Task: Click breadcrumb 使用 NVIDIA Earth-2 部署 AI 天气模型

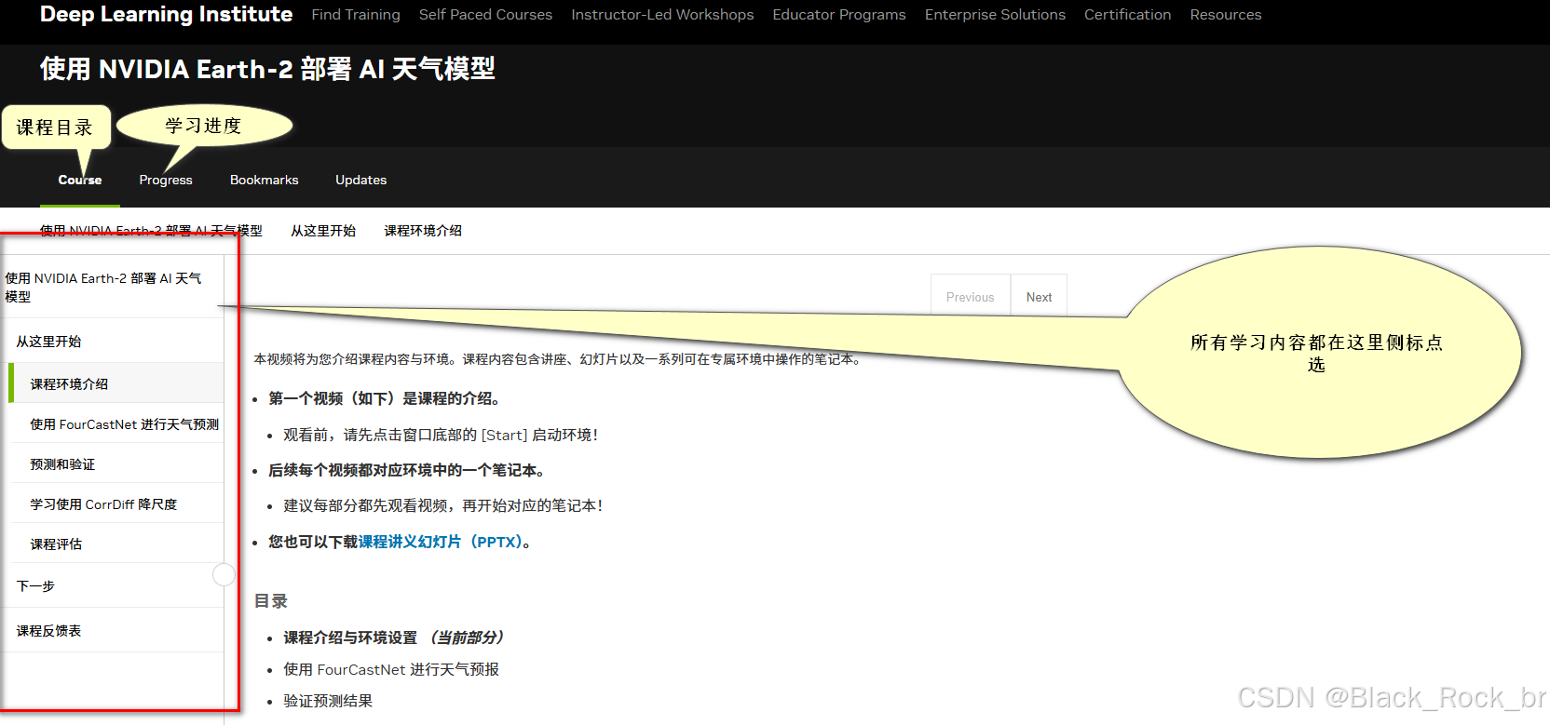Action: click(151, 231)
